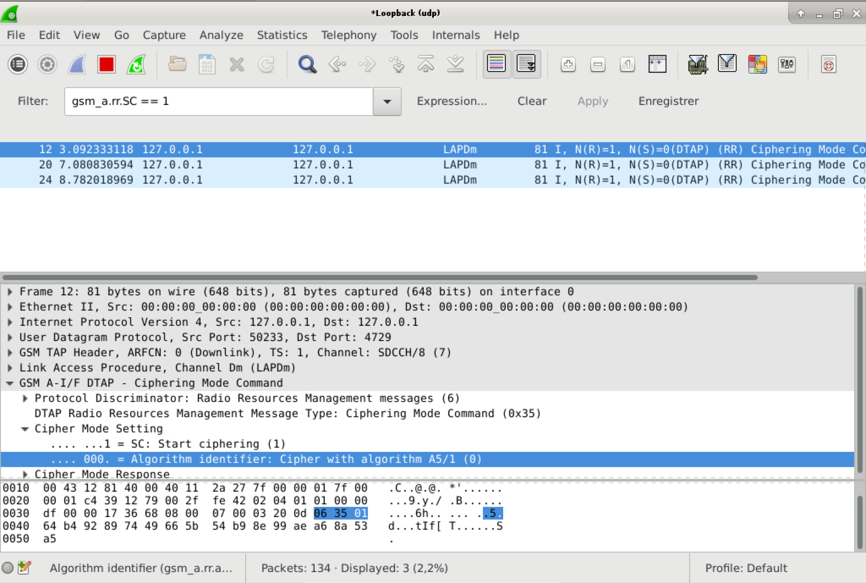This screenshot has width=866, height=583.
Task: Edit capture filter icon
Action: coord(698,65)
